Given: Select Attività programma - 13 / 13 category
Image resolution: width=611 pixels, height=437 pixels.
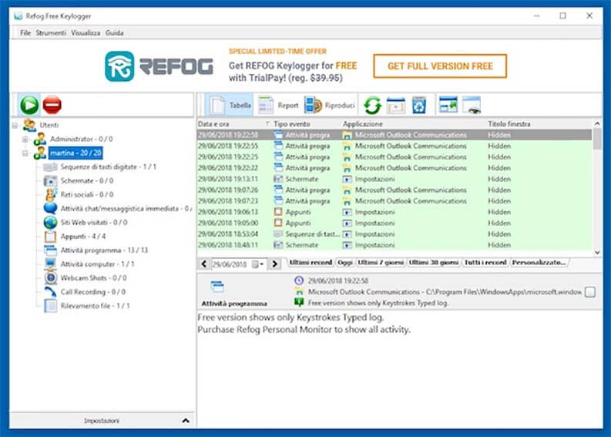Looking at the screenshot, I should tap(104, 250).
